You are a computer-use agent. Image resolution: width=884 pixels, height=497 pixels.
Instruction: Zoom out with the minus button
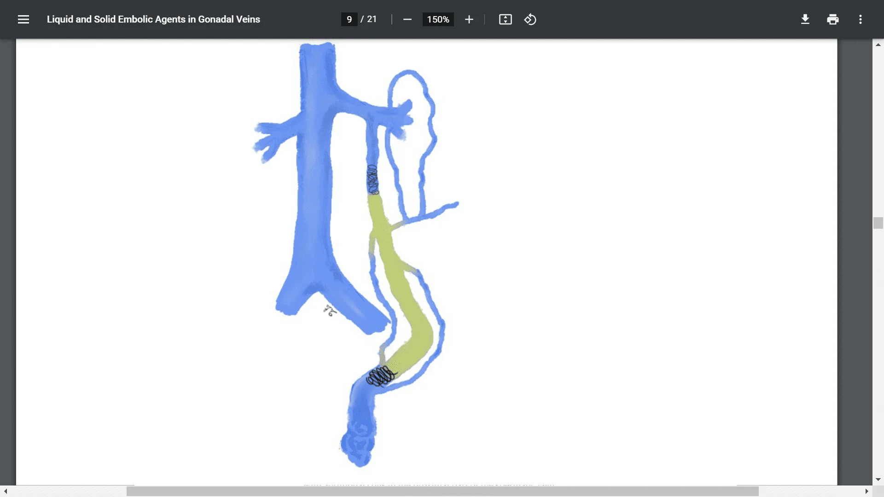pyautogui.click(x=407, y=19)
